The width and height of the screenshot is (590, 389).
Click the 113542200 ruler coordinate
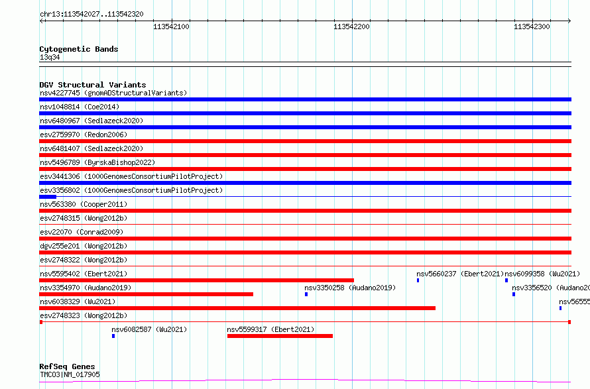(x=351, y=27)
